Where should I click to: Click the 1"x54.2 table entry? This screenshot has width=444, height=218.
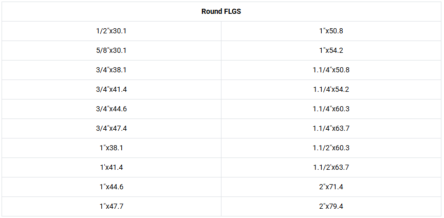[331, 50]
